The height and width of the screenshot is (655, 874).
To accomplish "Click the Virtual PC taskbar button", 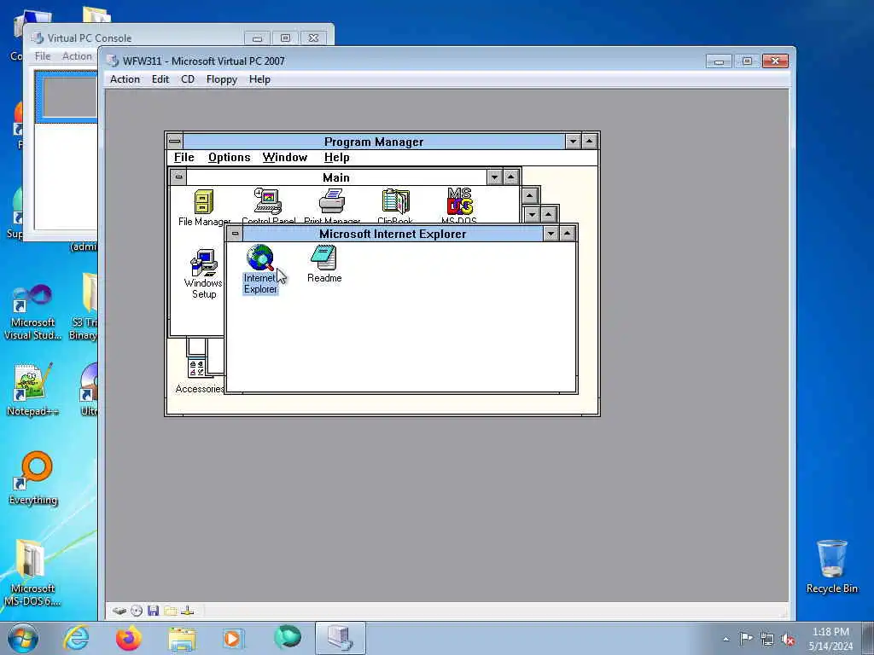I will pos(340,638).
